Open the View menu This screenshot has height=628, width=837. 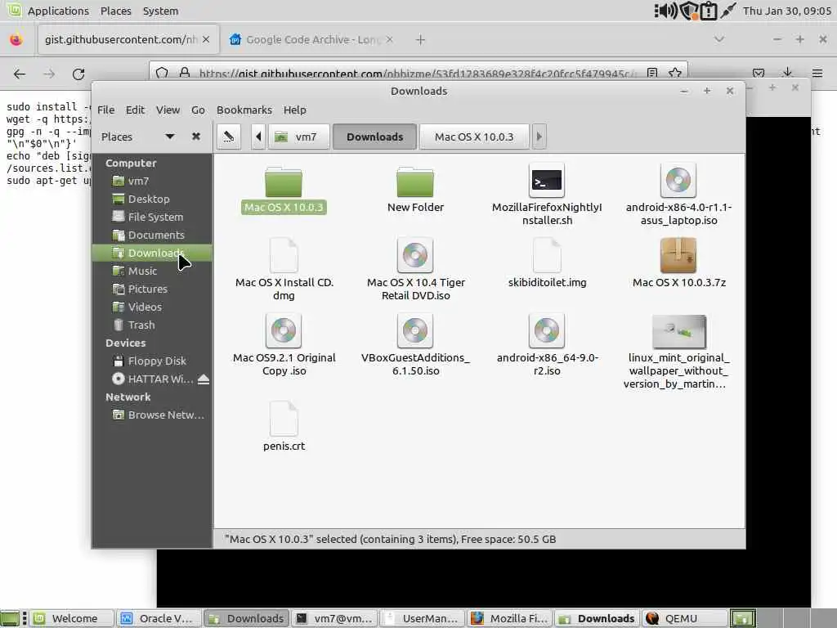(x=168, y=110)
